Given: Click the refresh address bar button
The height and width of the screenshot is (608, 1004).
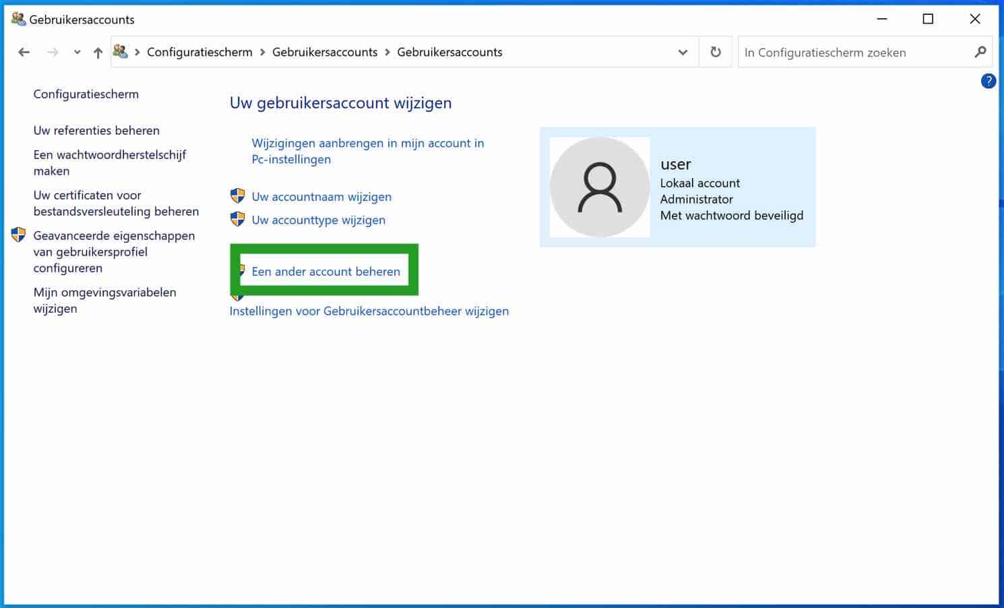Looking at the screenshot, I should (716, 52).
